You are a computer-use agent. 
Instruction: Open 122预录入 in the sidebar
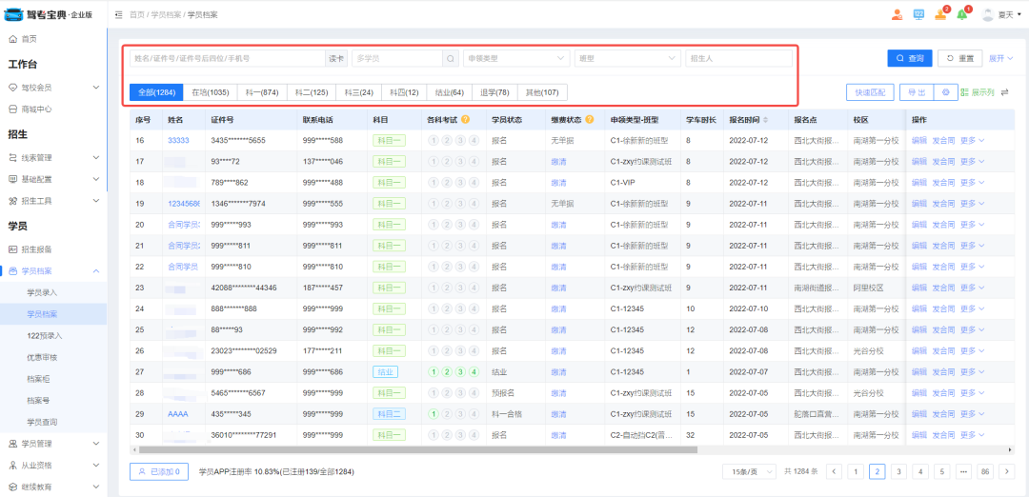45,335
